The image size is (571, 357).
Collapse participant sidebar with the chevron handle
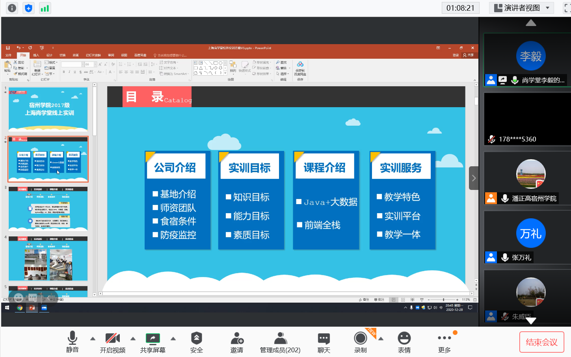tap(474, 178)
